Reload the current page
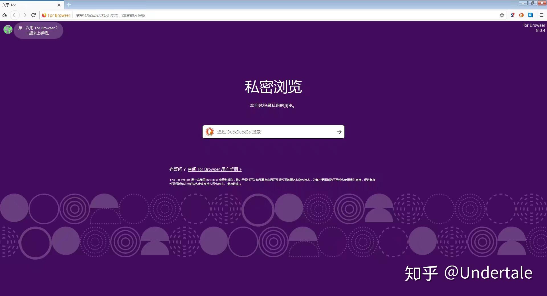The width and height of the screenshot is (547, 296). 33,15
